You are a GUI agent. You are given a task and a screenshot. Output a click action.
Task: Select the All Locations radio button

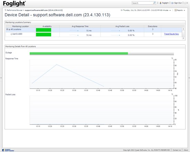click(x=9, y=29)
